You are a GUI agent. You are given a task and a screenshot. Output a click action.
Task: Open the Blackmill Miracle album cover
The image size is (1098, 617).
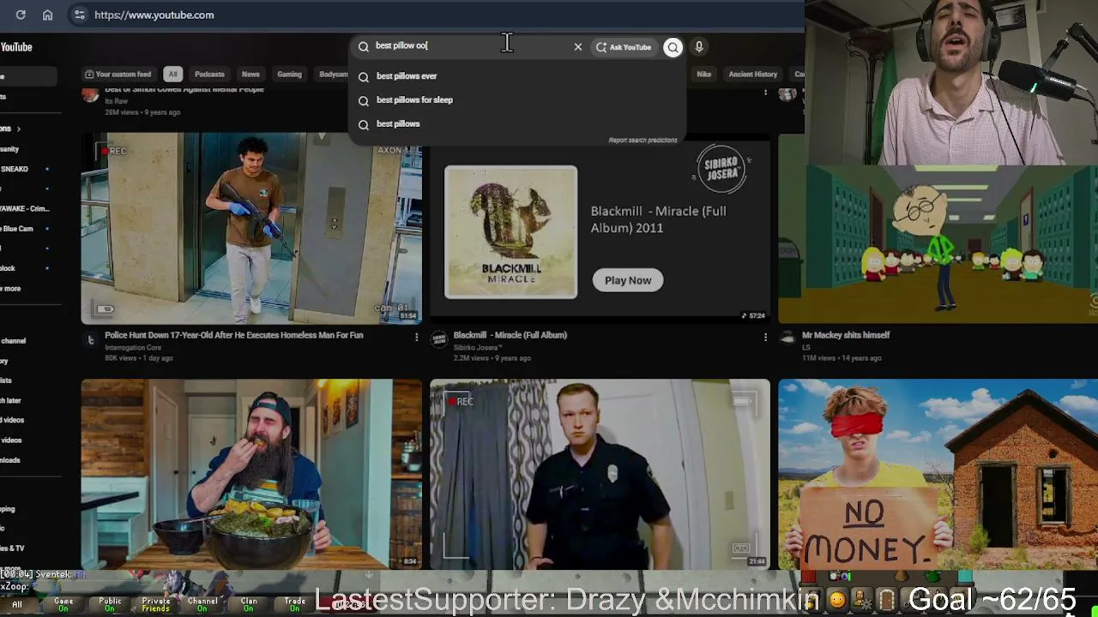(510, 231)
